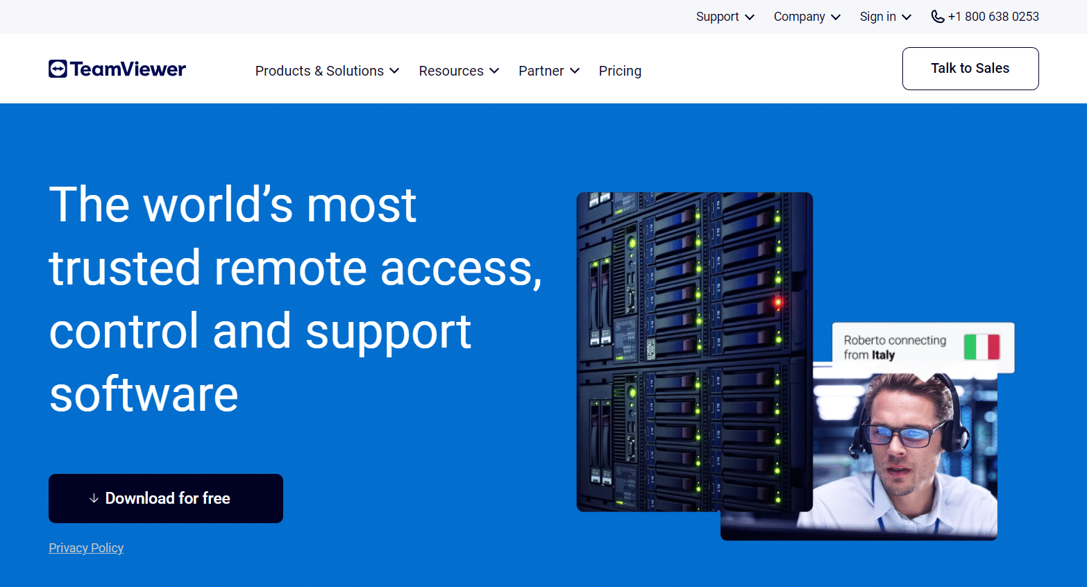This screenshot has height=587, width=1087.
Task: Call the +1 800 638 0253 number
Action: (993, 17)
